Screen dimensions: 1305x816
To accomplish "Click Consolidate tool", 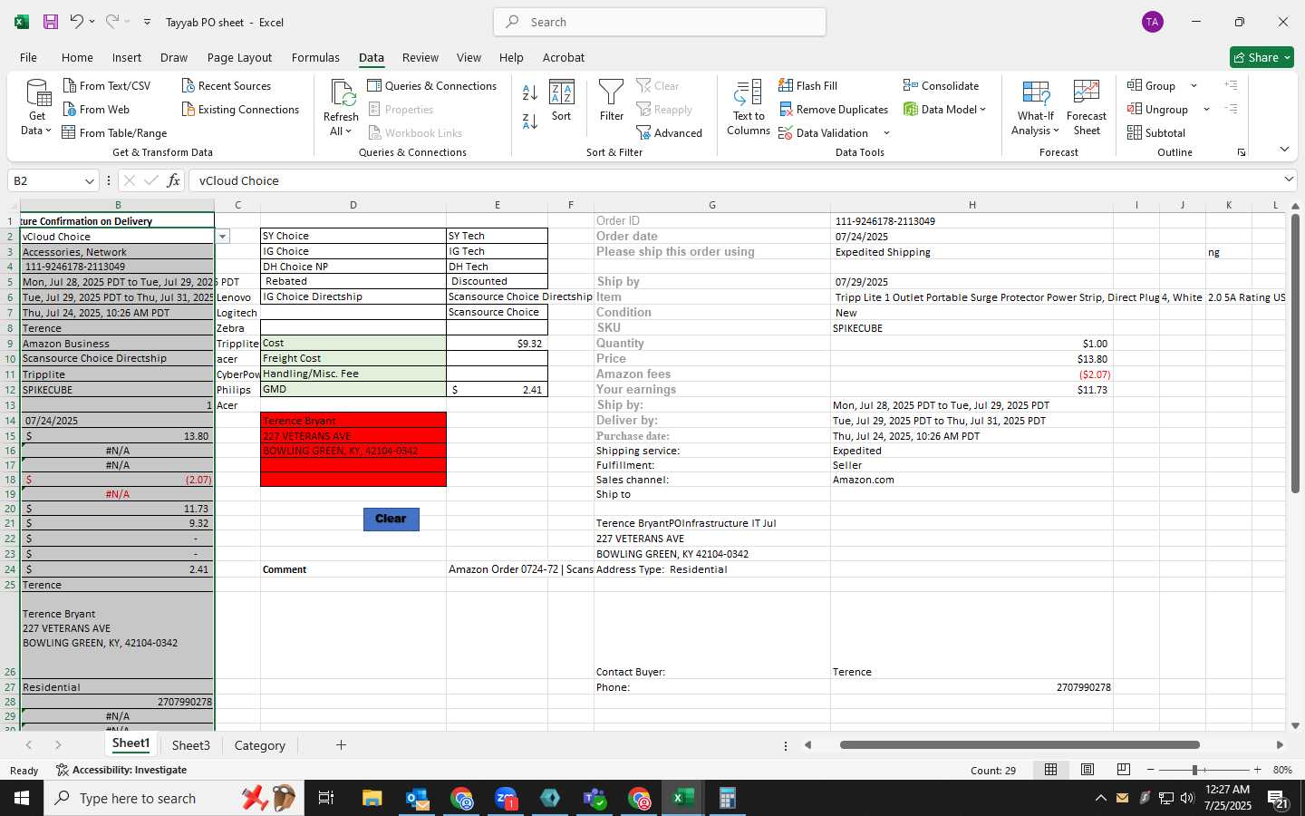I will [941, 85].
